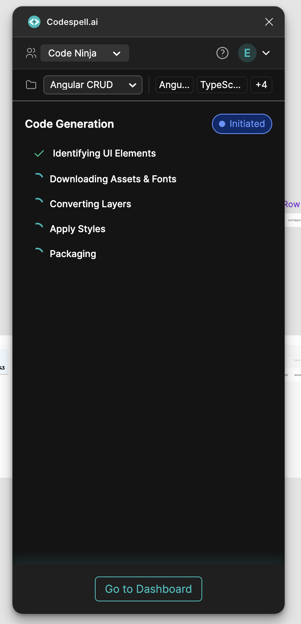Viewport: 301px width, 624px height.
Task: Click the Codespell.ai logo icon
Action: pyautogui.click(x=34, y=22)
